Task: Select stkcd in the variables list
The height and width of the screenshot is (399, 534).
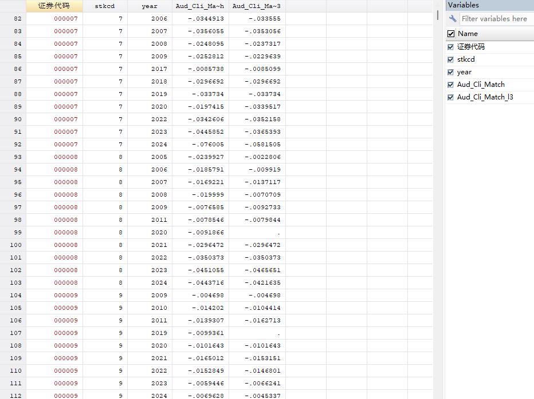Action: click(466, 59)
